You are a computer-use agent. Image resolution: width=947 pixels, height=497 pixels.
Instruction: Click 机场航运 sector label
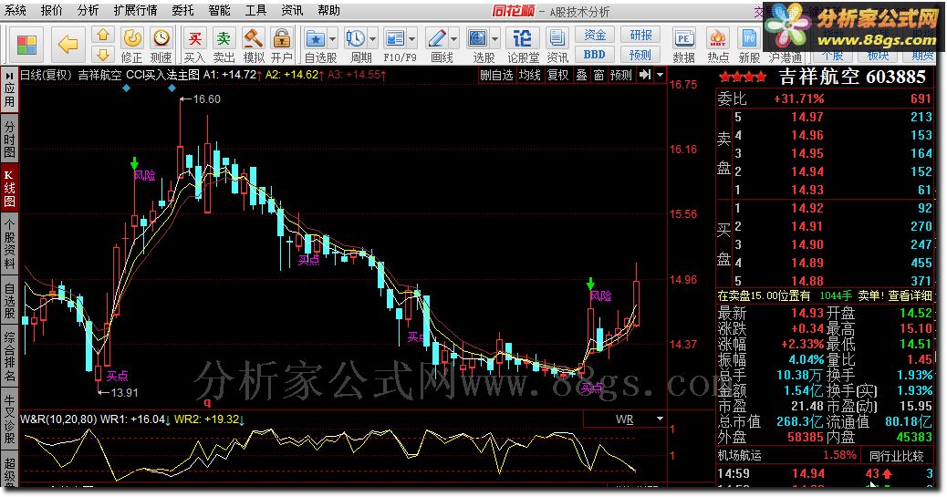coord(739,455)
